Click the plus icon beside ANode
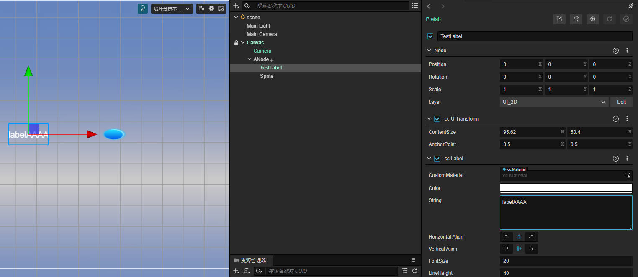 point(272,60)
